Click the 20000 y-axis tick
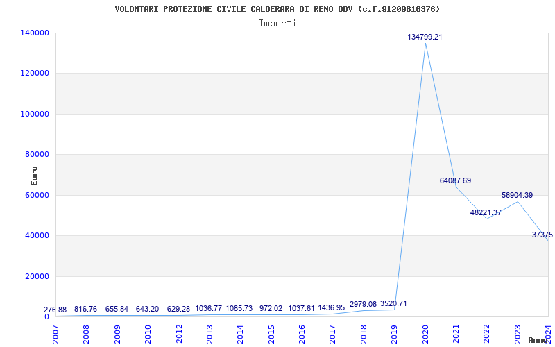Viewport: 555px width, 347px height. pos(39,276)
